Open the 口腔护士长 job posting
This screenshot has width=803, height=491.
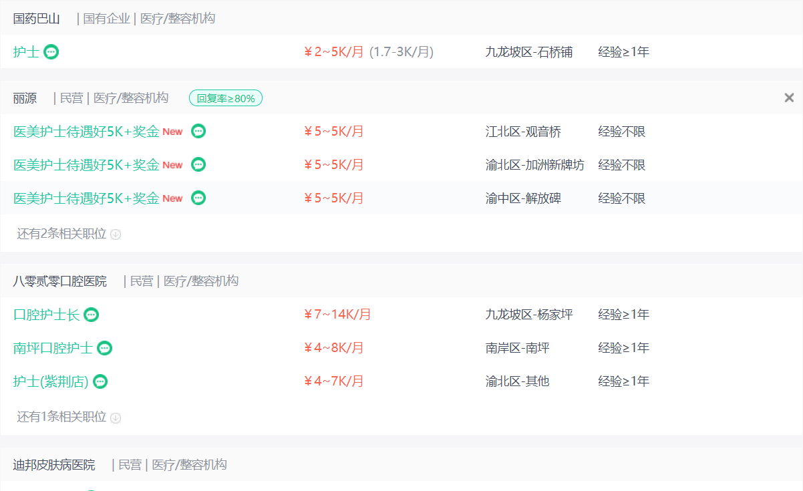[x=46, y=315]
